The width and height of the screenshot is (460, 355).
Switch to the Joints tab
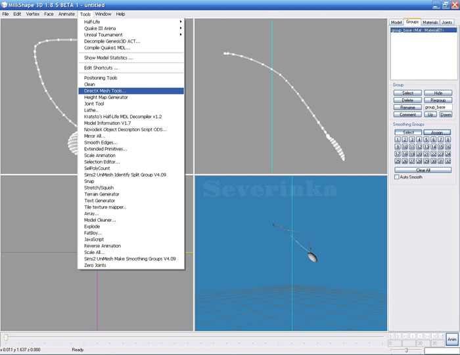[x=448, y=22]
